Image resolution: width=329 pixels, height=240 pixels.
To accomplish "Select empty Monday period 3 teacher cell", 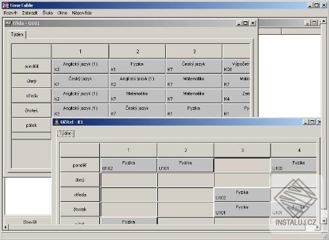I will pos(242,165).
